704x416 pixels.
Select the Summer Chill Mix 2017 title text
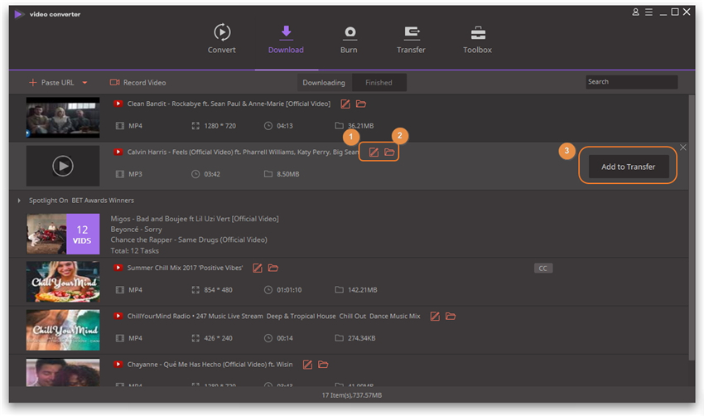[185, 268]
